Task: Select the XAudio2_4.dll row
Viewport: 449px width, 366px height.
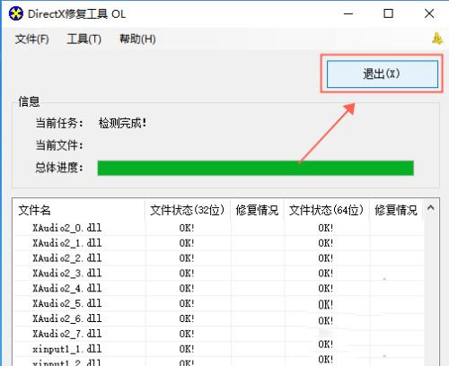Action: 218,288
